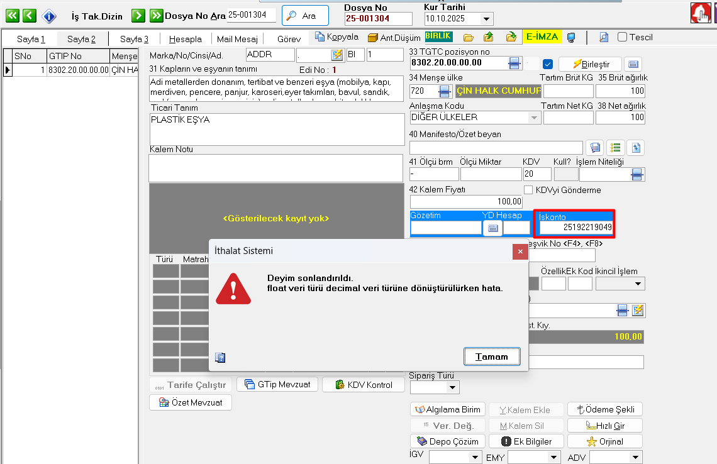The height and width of the screenshot is (464, 717).
Task: Go to next record with green right arrow
Action: coord(138,16)
